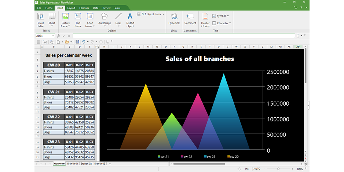Click the TextArt object icon
This screenshot has height=172, width=344.
130,20
